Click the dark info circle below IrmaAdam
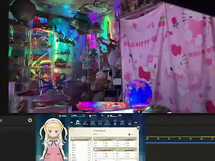215x161 pixels. click(129, 135)
